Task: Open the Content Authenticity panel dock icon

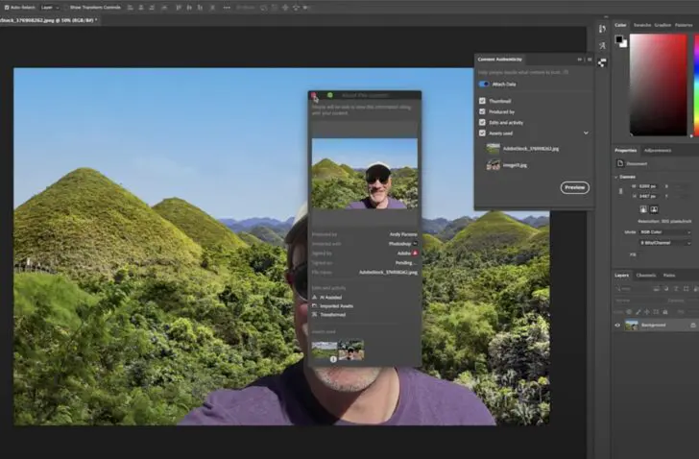Action: (x=602, y=62)
